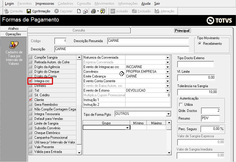Check the Vale Presente checkbox

point(31,147)
